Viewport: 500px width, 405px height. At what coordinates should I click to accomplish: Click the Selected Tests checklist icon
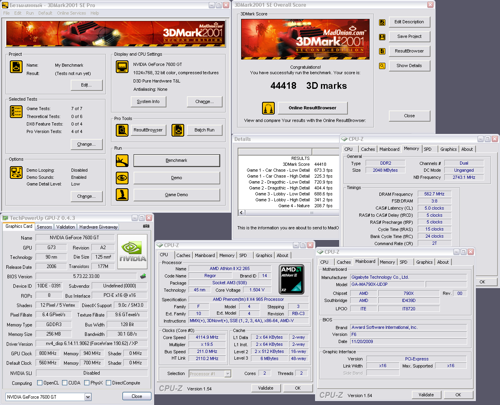pos(16,112)
